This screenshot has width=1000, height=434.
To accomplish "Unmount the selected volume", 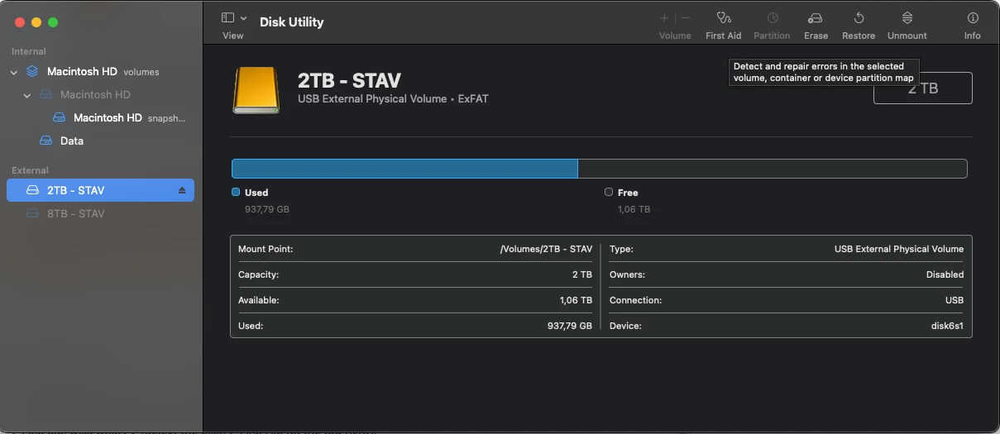I will click(907, 18).
